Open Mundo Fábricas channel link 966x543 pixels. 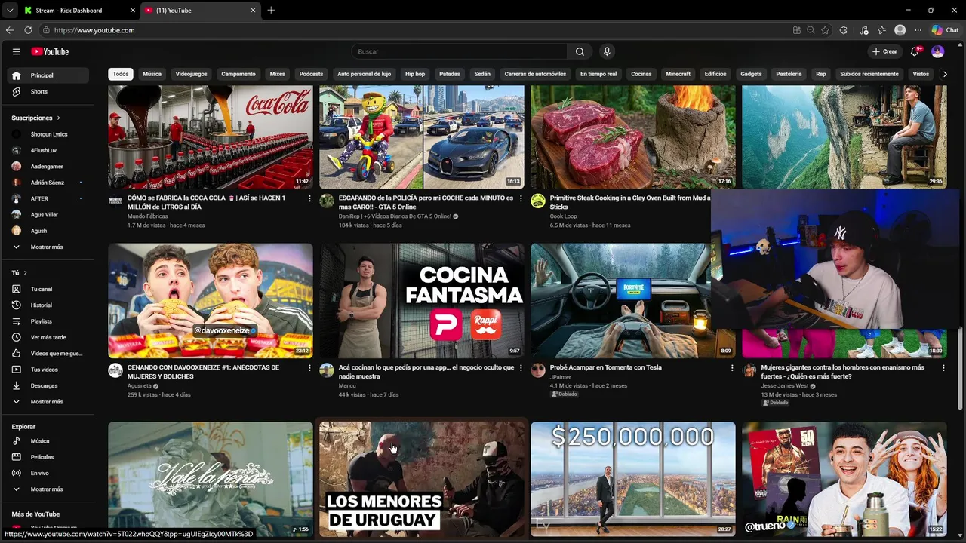pos(148,216)
